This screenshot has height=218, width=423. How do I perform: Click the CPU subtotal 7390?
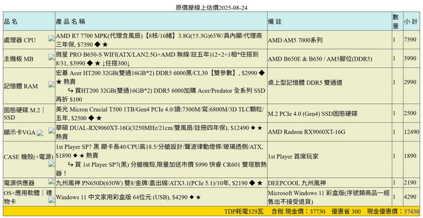coord(410,40)
